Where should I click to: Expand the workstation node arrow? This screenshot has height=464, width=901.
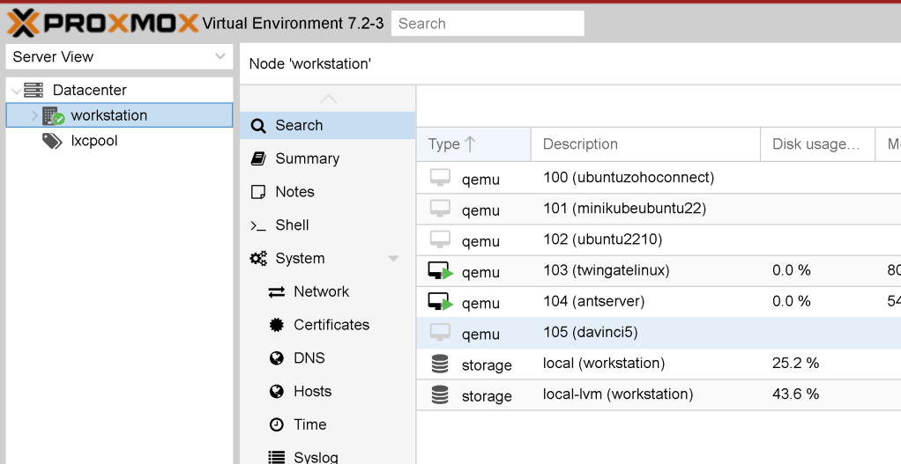[x=34, y=115]
